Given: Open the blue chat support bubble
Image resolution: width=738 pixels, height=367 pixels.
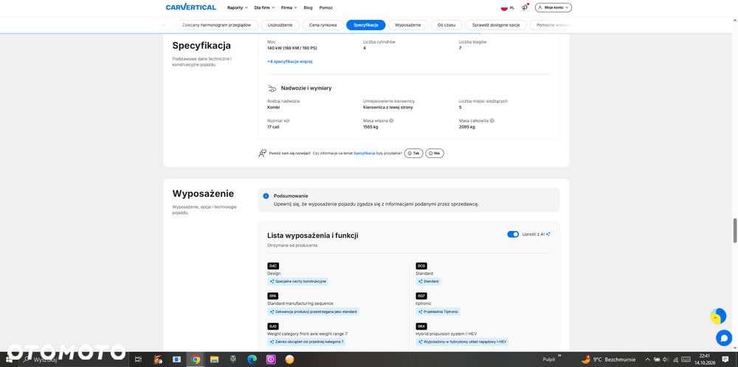Looking at the screenshot, I should click(724, 337).
